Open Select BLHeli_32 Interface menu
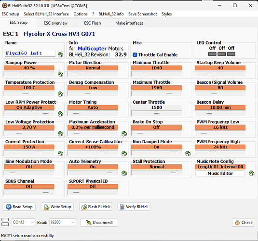Viewport: 258px width, 241px height. pos(46,14)
